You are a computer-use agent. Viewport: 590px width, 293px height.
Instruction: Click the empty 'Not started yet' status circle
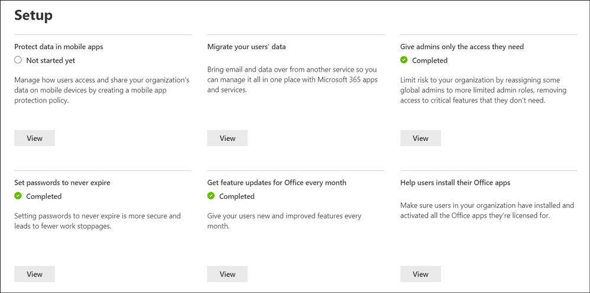tap(18, 60)
